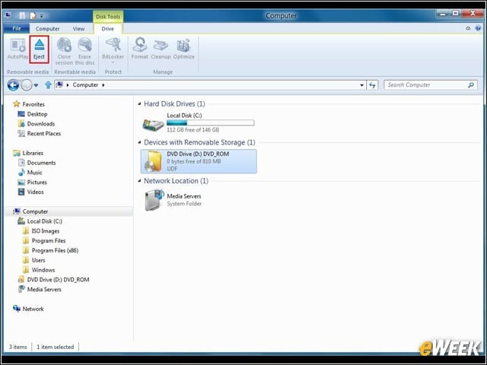Image resolution: width=487 pixels, height=365 pixels.
Task: Expand the Computer breadcrumb arrow
Action: point(103,85)
